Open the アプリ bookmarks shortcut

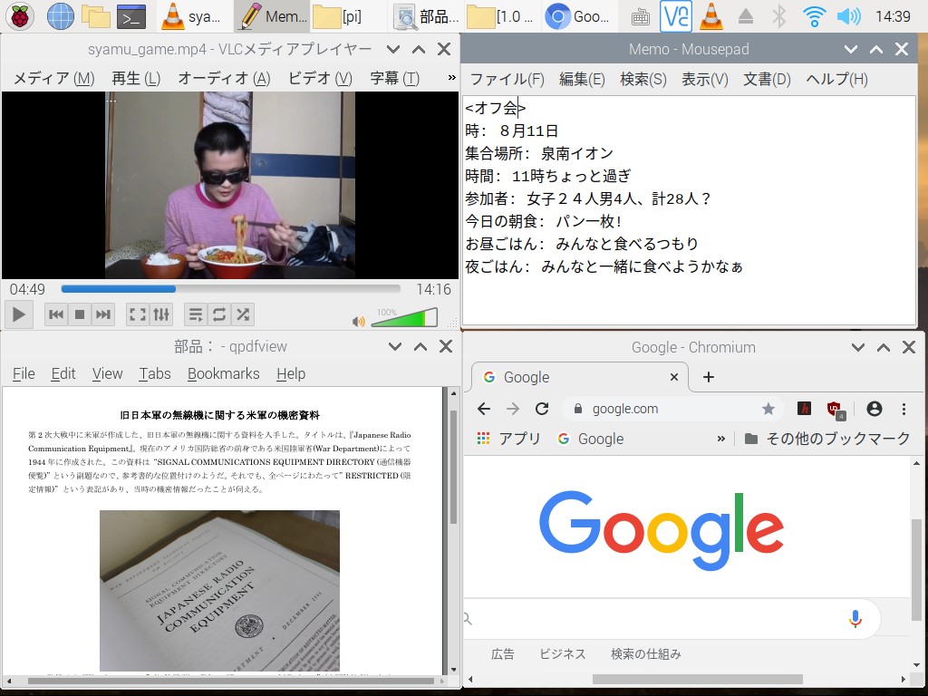point(509,439)
